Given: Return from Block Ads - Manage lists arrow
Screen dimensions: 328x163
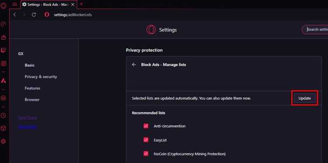Looking at the screenshot, I should [134, 65].
